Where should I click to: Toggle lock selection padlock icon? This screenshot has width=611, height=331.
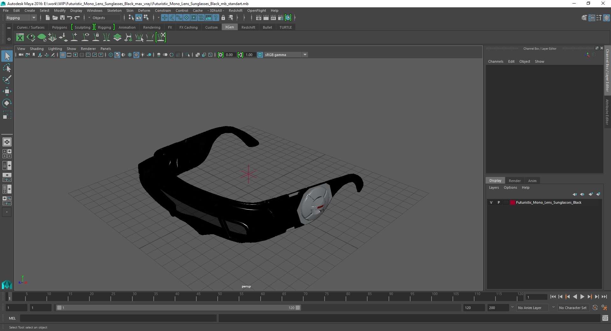223,18
